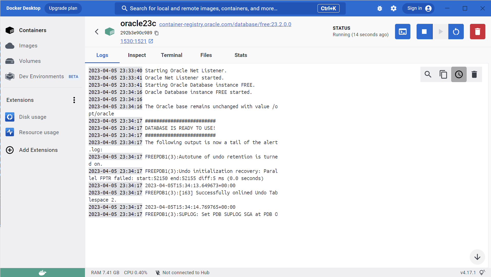
Task: Click the Running status text
Action: [361, 35]
